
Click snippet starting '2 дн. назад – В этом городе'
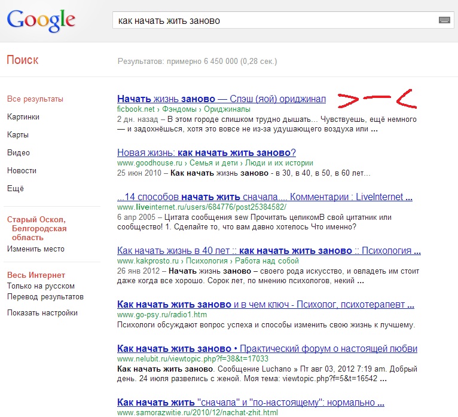267,124
